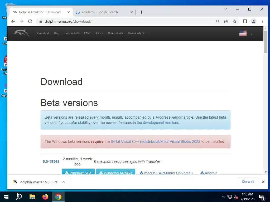The width and height of the screenshot is (270, 202).
Task: Launch Firefox from taskbar
Action: point(45,197)
